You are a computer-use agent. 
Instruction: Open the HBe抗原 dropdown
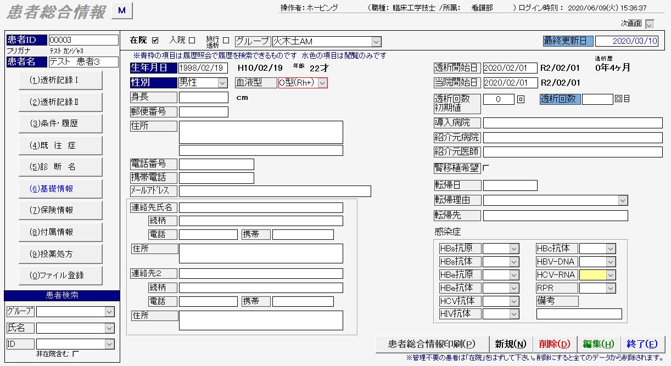[514, 275]
